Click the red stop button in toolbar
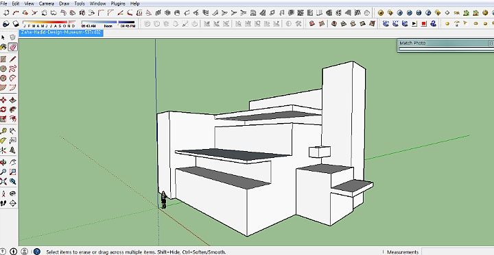Image resolution: width=494 pixels, height=255 pixels. (x=424, y=23)
